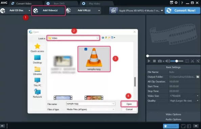Open the output profile category icon

113,10
